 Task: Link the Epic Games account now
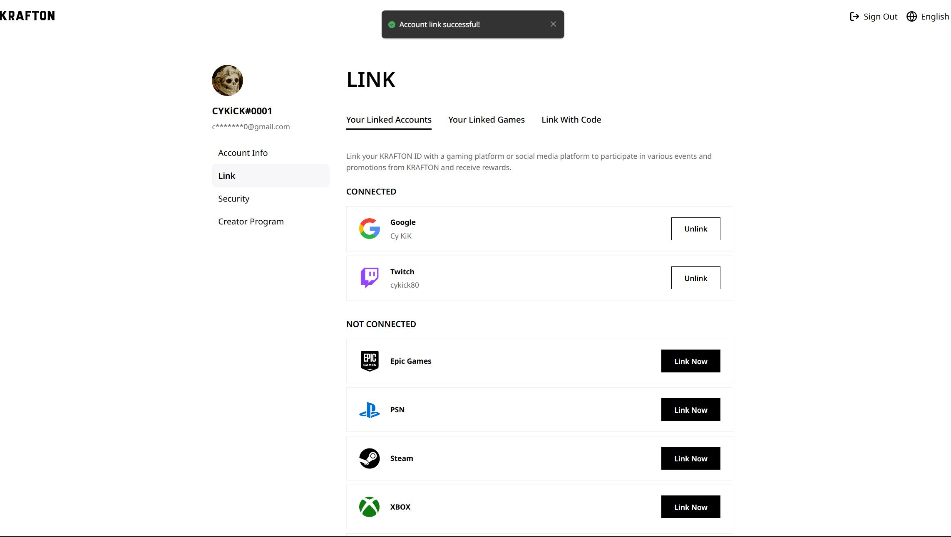(690, 361)
